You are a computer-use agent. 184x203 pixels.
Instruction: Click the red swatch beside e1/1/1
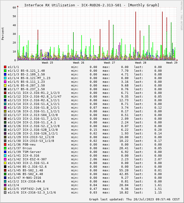point(5,67)
